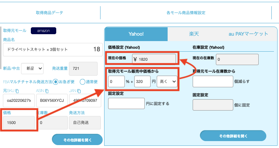Click the 商品名 product name field
279x148 pixels.
47,49
